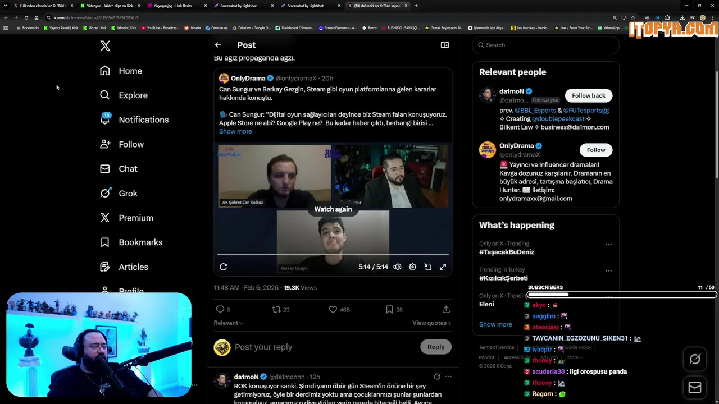Open more options for #TaşacakBuDeniz trend
Image resolution: width=719 pixels, height=404 pixels.
tap(608, 245)
